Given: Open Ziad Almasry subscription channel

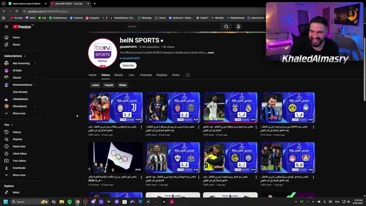Looking at the screenshot, I should [21, 92].
